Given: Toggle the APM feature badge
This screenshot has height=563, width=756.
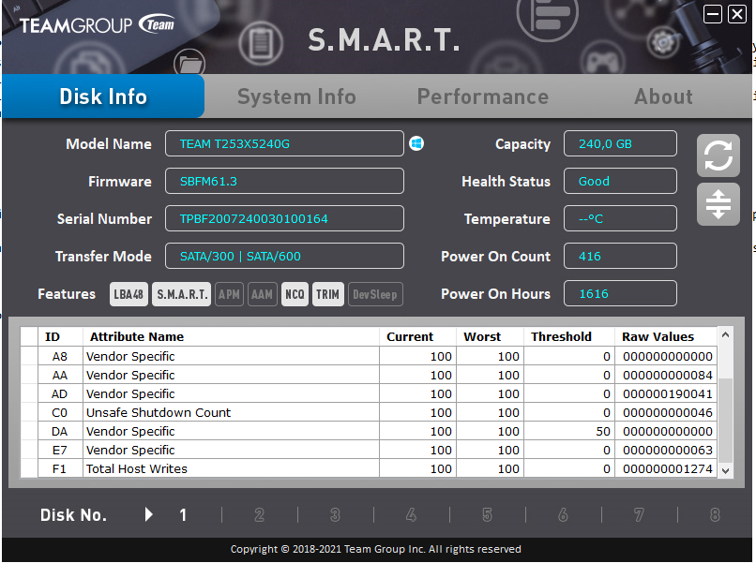Looking at the screenshot, I should [229, 294].
